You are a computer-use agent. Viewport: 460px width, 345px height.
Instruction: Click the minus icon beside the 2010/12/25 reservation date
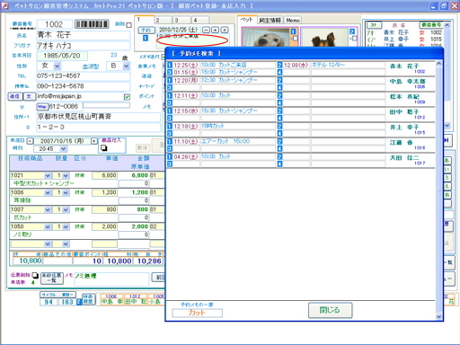pyautogui.click(x=206, y=30)
